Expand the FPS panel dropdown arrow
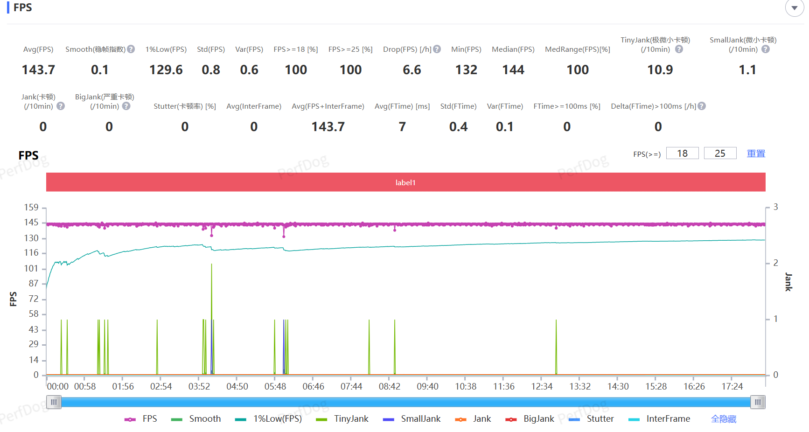Screen dimensions: 809x432 coord(794,8)
